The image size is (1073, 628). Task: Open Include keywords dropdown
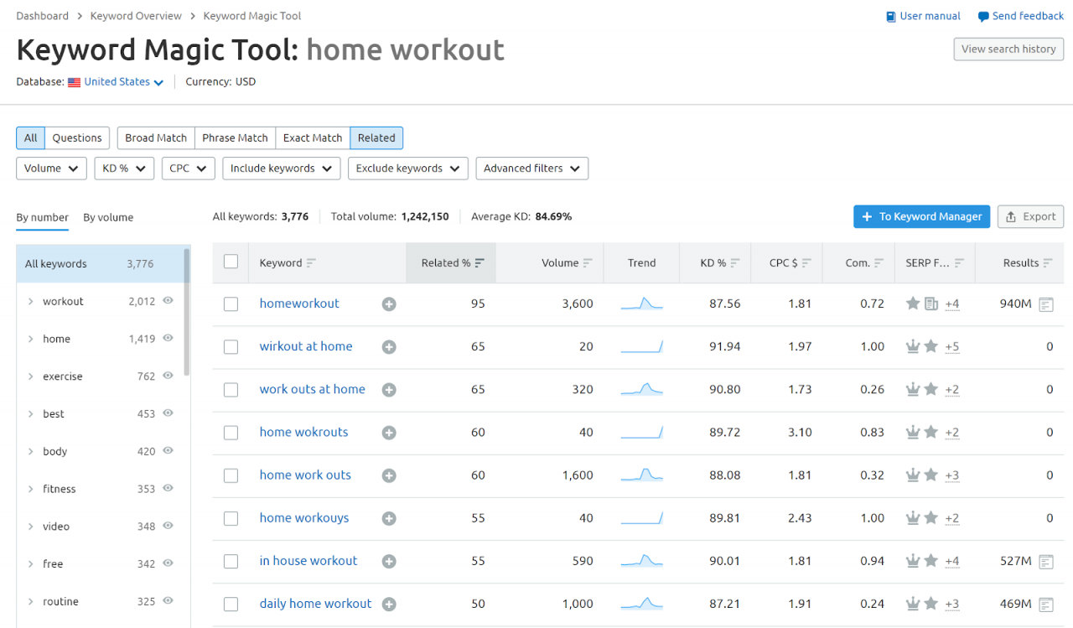282,169
